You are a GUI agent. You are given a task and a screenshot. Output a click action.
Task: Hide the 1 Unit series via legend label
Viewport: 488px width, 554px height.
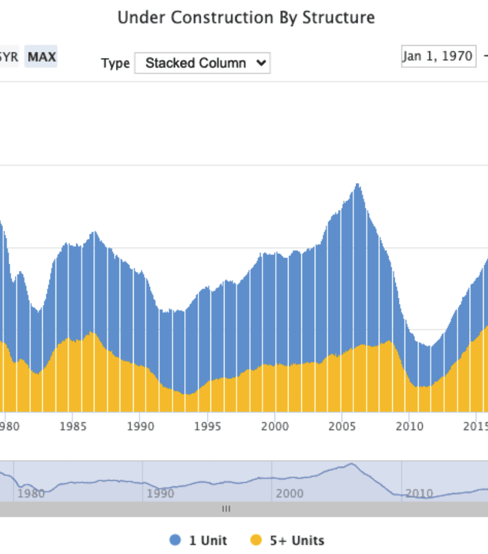[208, 540]
